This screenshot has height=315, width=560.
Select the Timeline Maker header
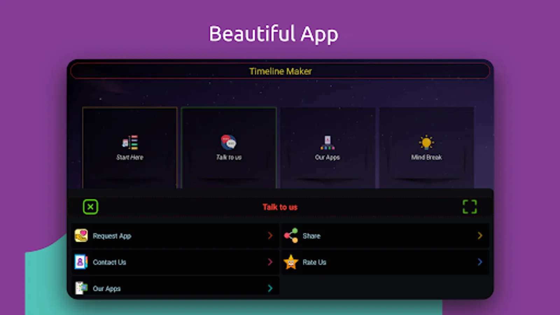(280, 71)
